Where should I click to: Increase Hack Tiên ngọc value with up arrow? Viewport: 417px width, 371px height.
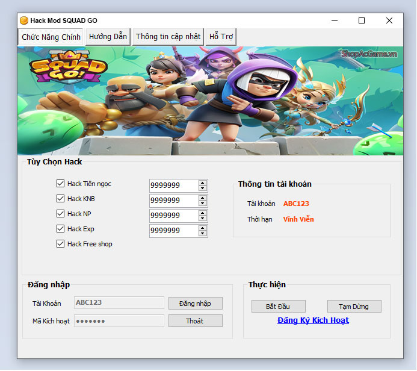(x=203, y=183)
